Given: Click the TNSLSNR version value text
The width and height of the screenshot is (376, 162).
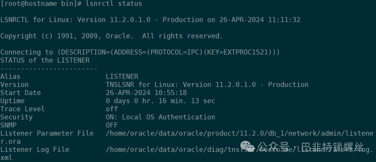Looking at the screenshot, I should tap(207, 85).
